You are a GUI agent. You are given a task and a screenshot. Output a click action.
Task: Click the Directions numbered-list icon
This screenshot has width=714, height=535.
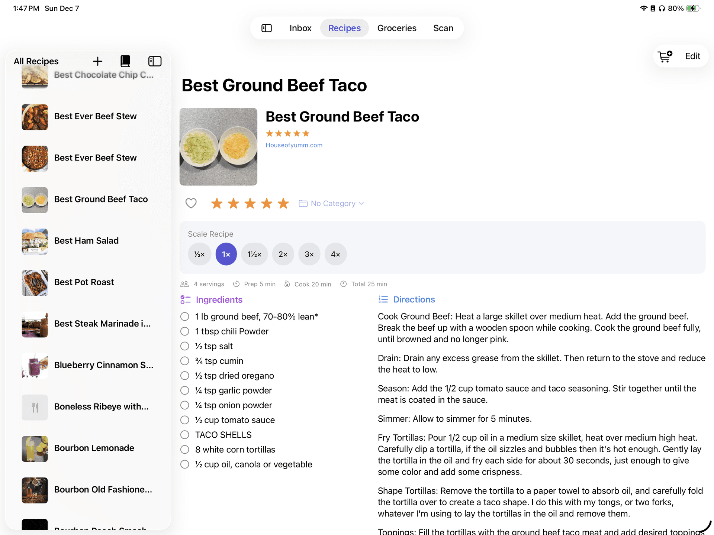pos(383,299)
